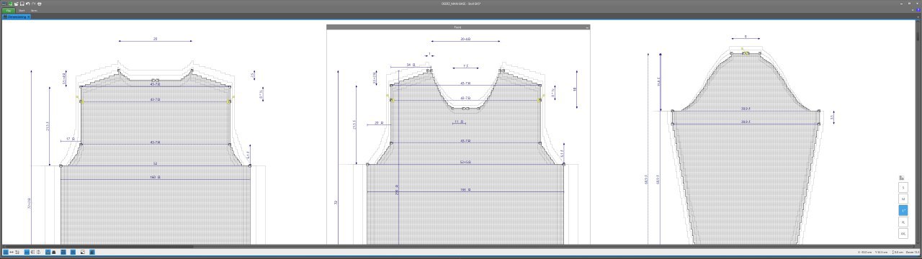Close the Dimensioning tab
The height and width of the screenshot is (259, 922).
tap(29, 17)
